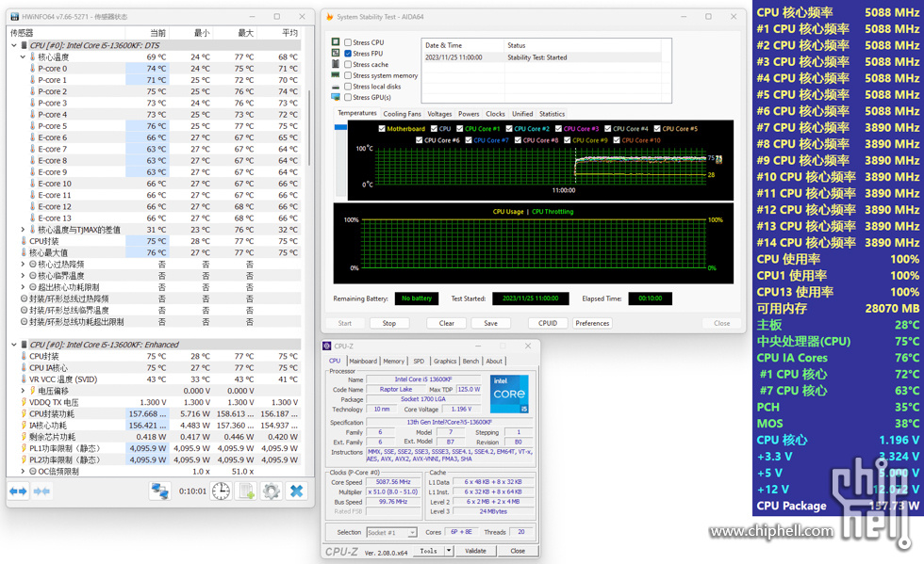Screen dimensions: 924x564
Task: Open CPUID from AIDA64 window
Action: pyautogui.click(x=548, y=323)
